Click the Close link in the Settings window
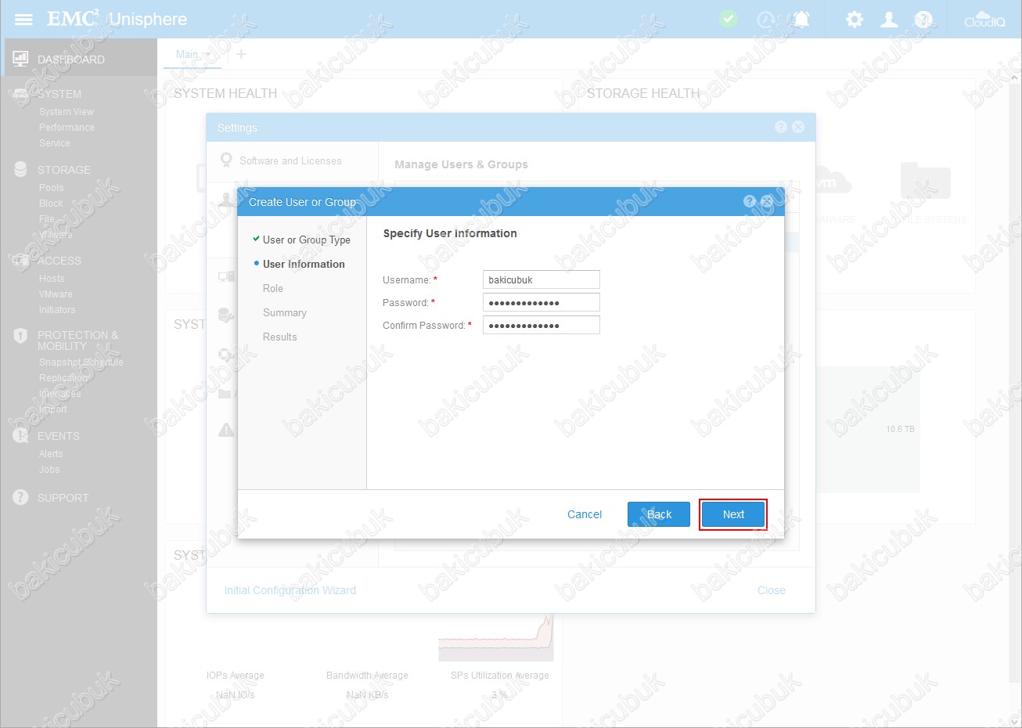 tap(772, 590)
